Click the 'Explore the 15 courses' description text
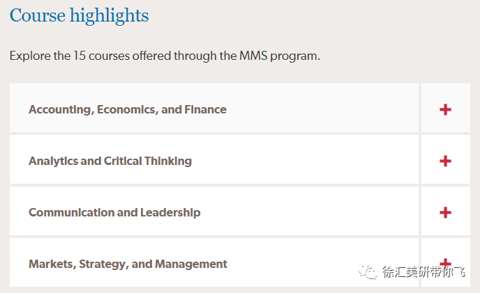Viewport: 480px width, 293px height. [x=165, y=56]
